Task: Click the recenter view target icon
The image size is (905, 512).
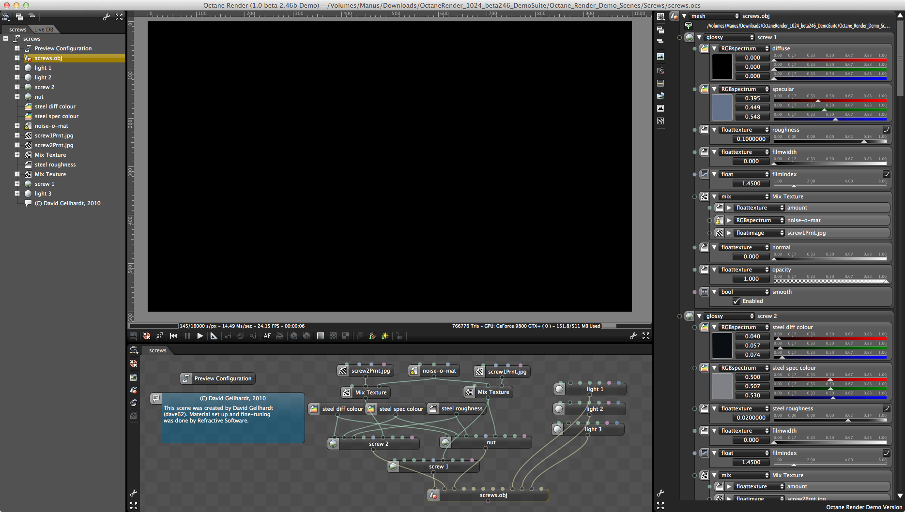Action: coord(146,336)
